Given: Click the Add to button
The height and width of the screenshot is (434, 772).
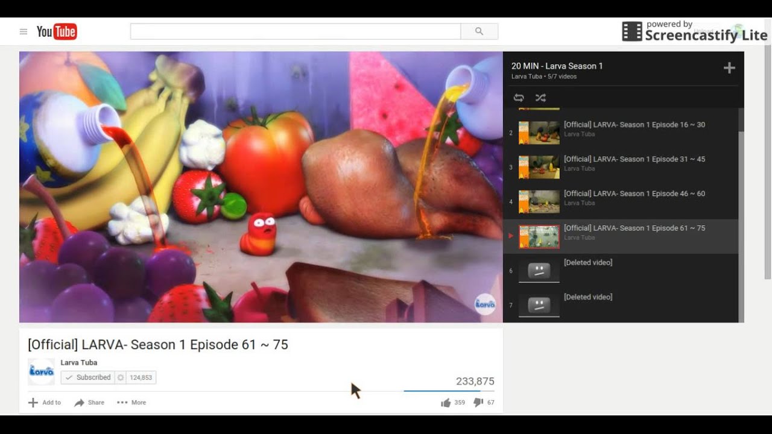Looking at the screenshot, I should [45, 403].
